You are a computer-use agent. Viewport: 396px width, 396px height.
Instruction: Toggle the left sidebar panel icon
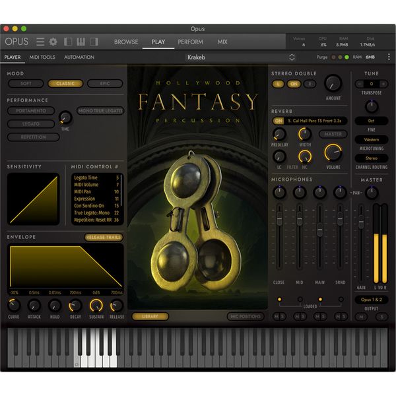(68, 42)
